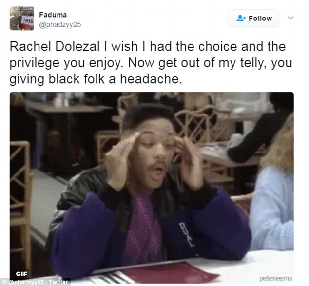Click the Follow button
309x286 pixels.
pyautogui.click(x=253, y=19)
